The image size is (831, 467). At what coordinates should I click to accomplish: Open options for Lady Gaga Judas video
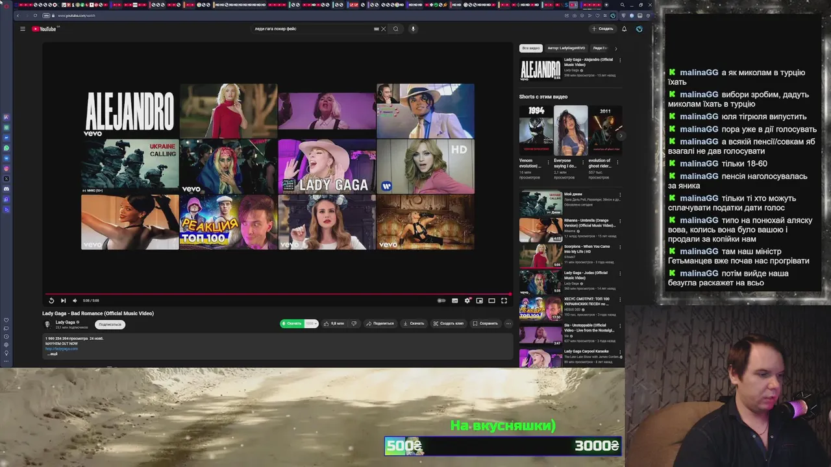pyautogui.click(x=620, y=273)
